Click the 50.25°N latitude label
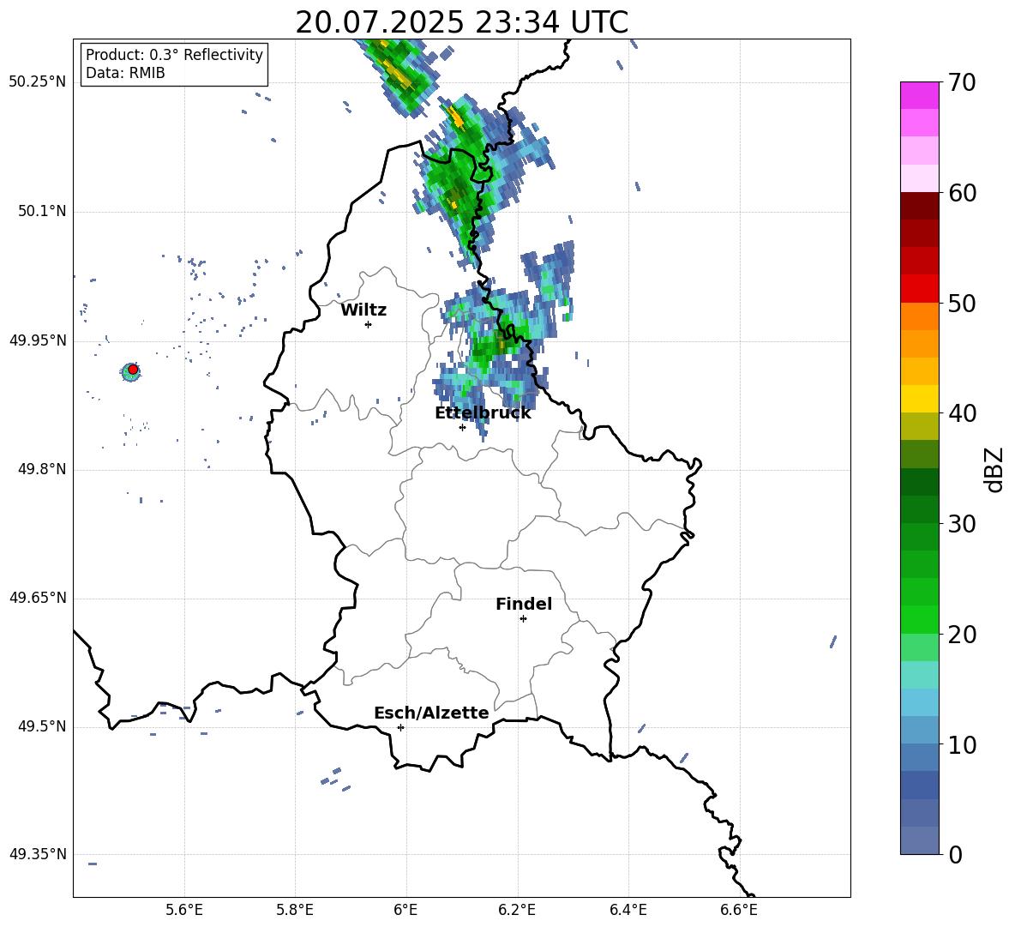This screenshot has width=1015, height=927. pos(37,82)
